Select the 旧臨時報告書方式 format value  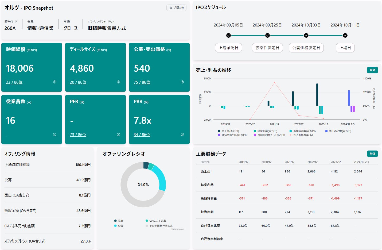pos(107,28)
